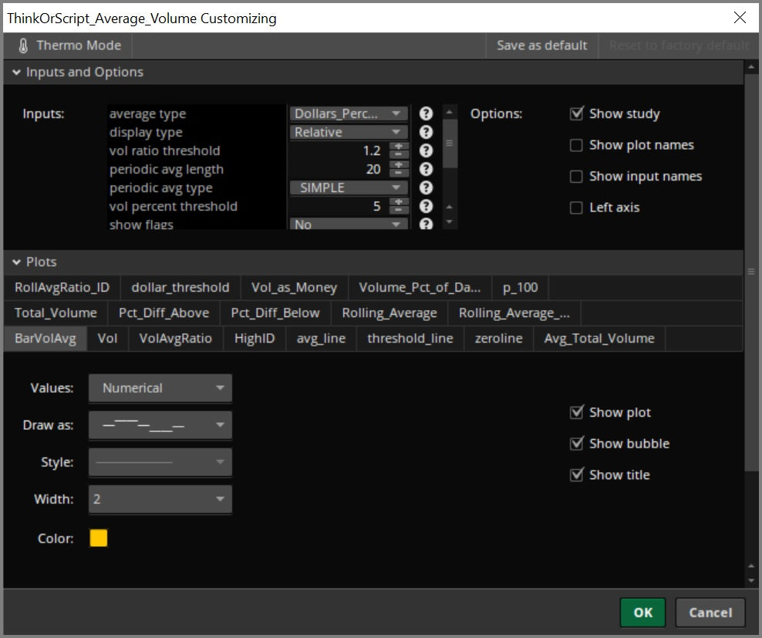762x638 pixels.
Task: Close the Customizing dialog window
Action: coord(740,18)
